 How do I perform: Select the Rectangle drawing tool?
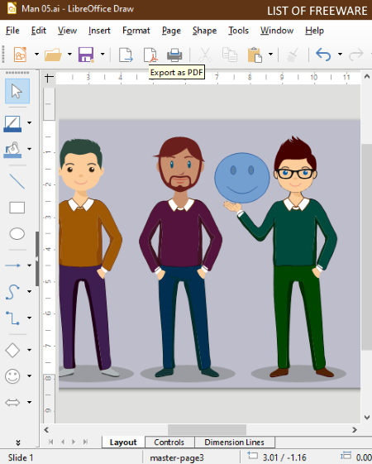pyautogui.click(x=17, y=208)
